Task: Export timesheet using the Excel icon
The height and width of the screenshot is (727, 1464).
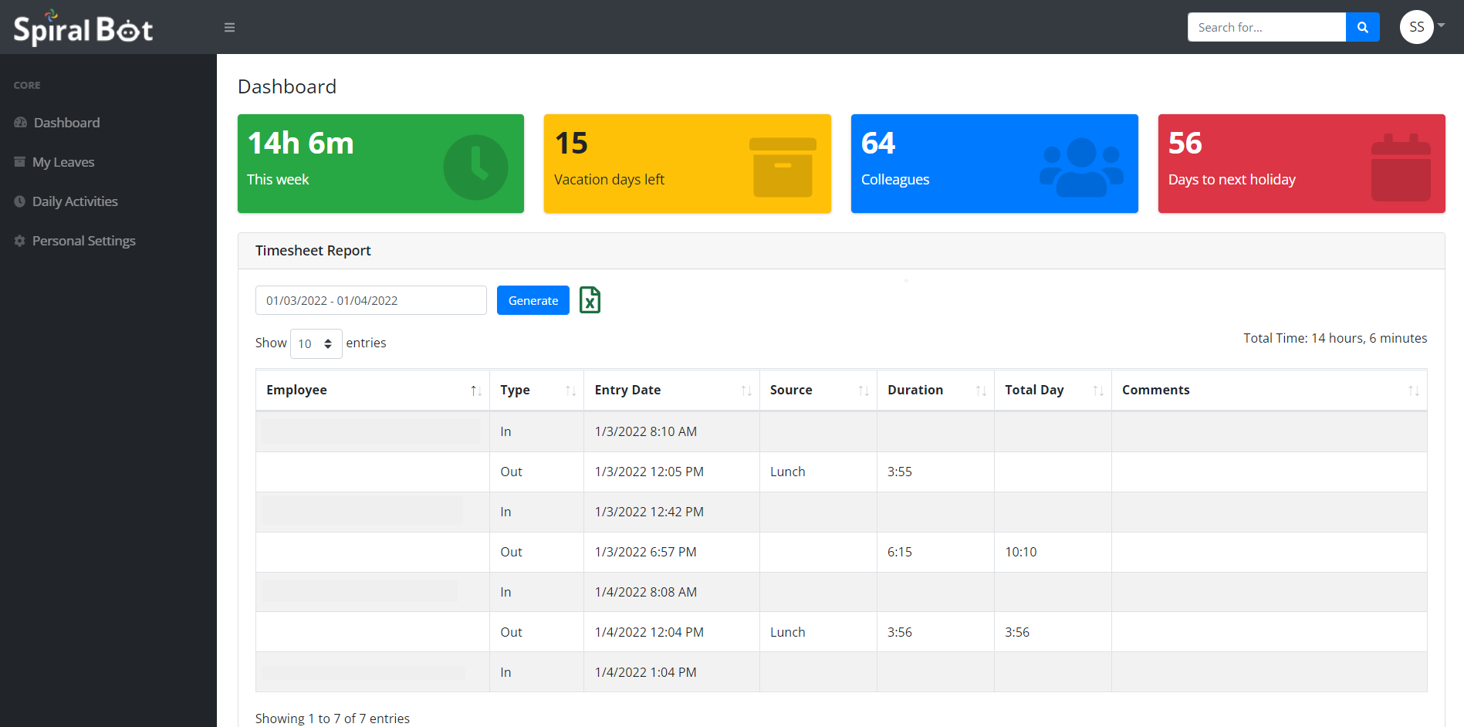Action: click(590, 300)
